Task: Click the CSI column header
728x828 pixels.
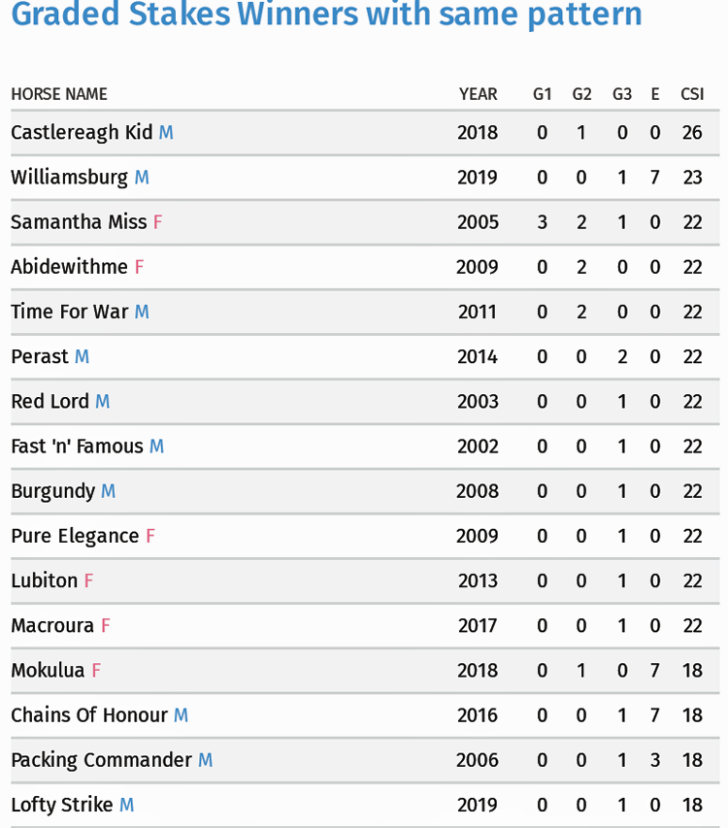Action: (x=692, y=94)
